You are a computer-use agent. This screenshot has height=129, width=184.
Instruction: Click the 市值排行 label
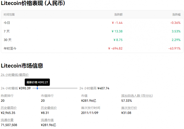pos(47,96)
